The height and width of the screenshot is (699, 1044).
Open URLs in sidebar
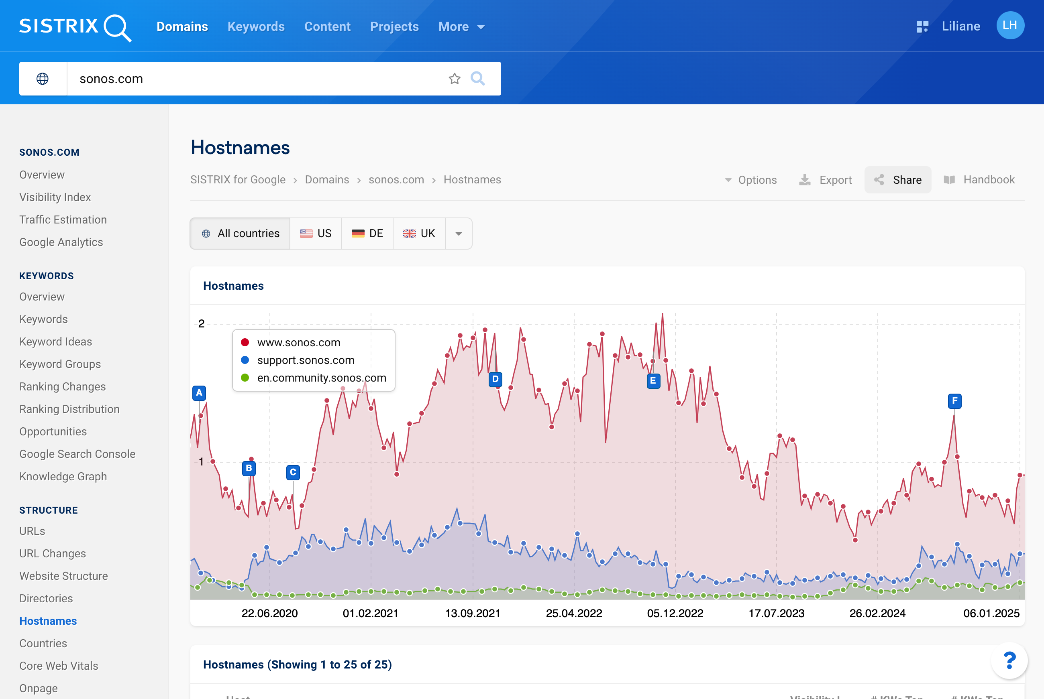point(32,531)
